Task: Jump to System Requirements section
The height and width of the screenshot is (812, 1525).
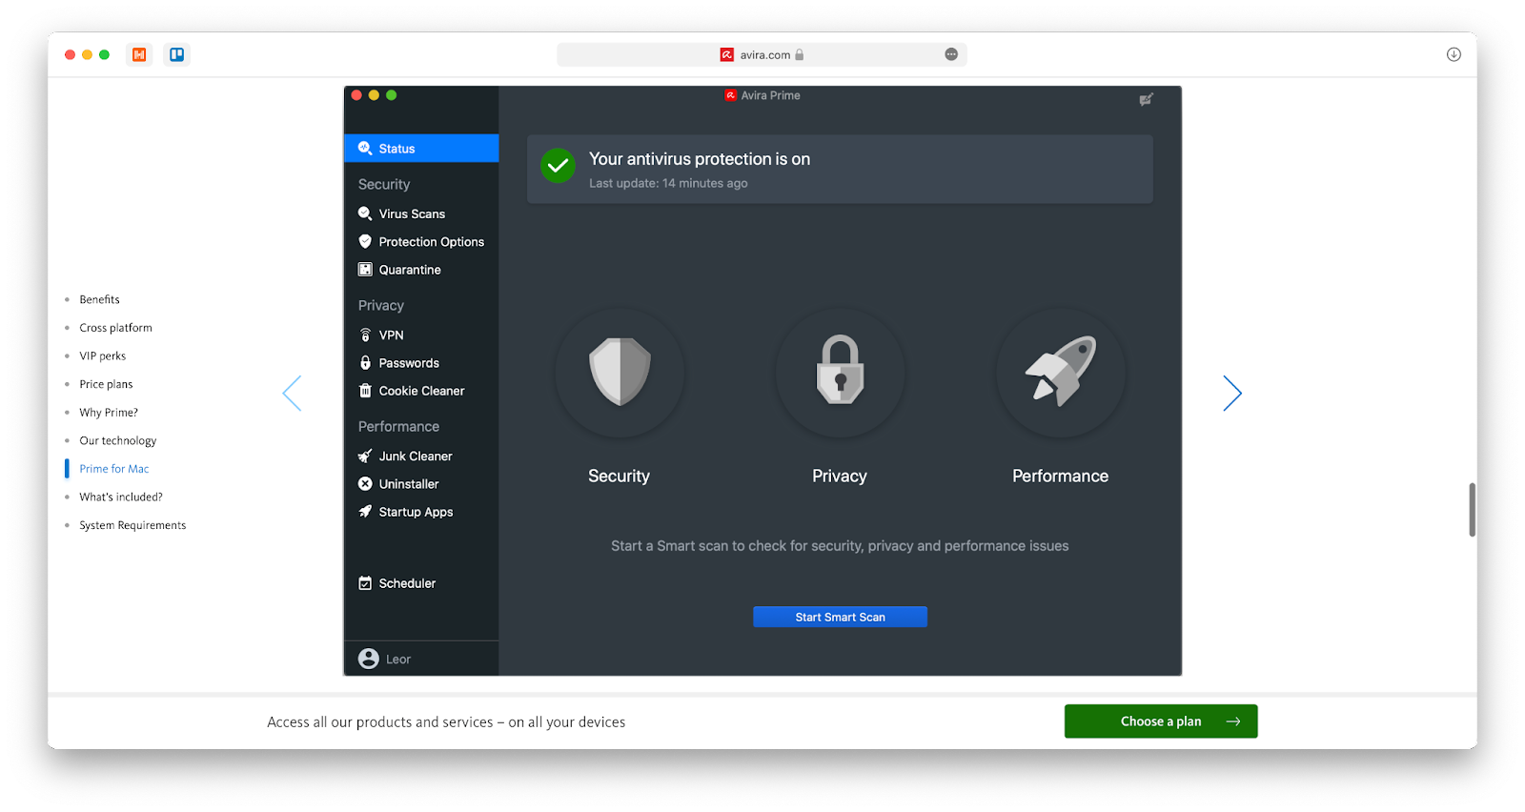Action: tap(132, 525)
